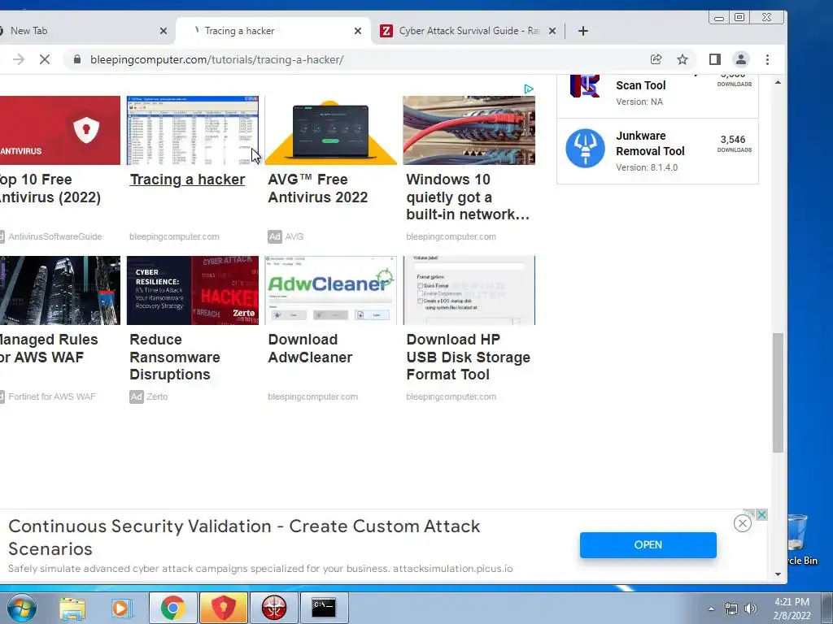Click the AdwCleaner thumbnail image

[x=330, y=290]
